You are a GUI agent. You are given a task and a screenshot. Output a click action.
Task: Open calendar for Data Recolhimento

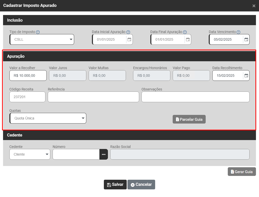[x=246, y=75]
